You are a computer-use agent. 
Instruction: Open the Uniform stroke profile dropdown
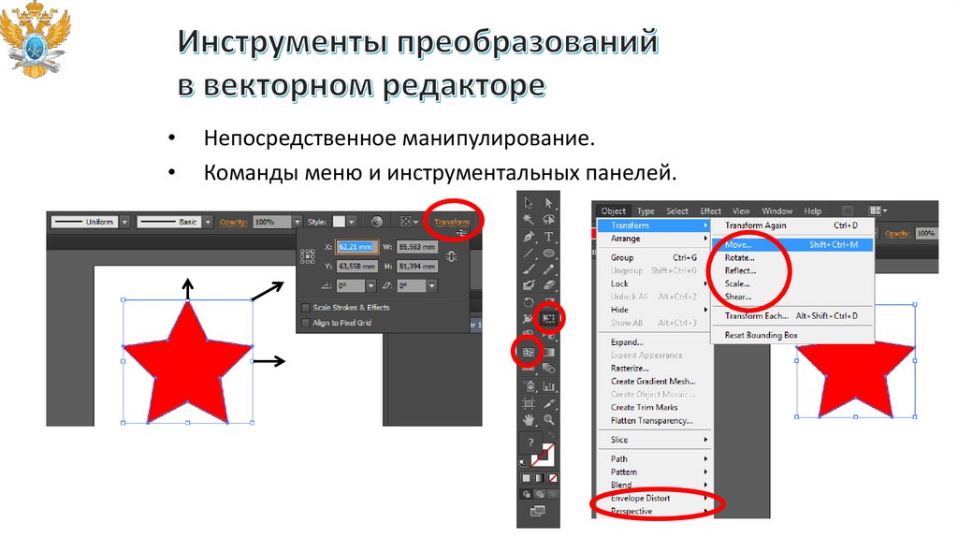click(x=124, y=222)
